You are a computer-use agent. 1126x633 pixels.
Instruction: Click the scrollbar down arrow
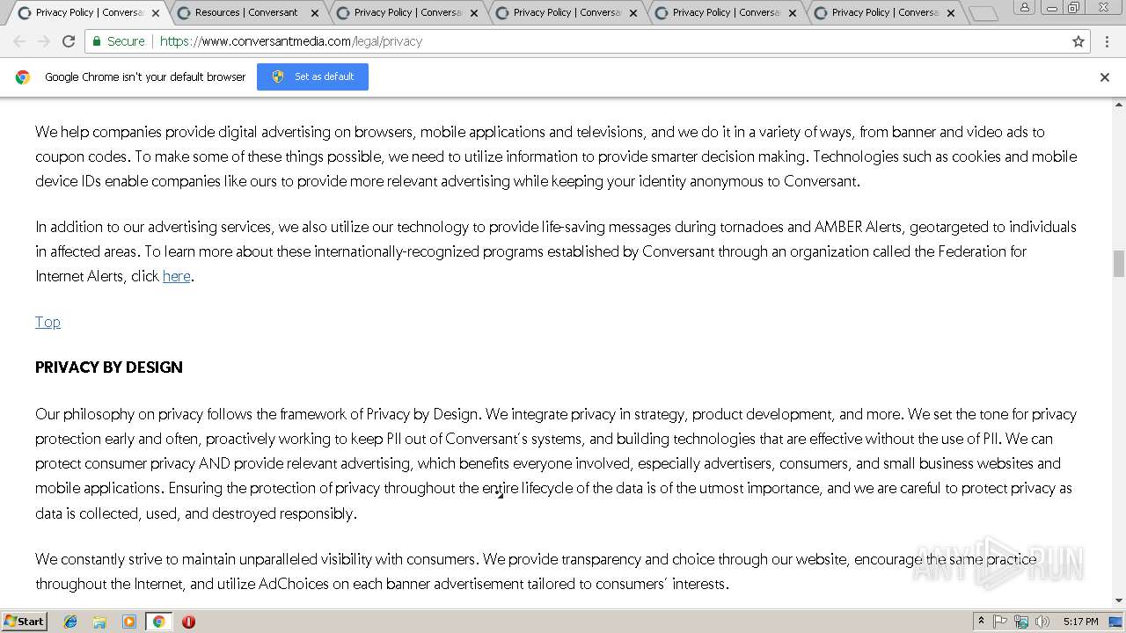point(1118,601)
